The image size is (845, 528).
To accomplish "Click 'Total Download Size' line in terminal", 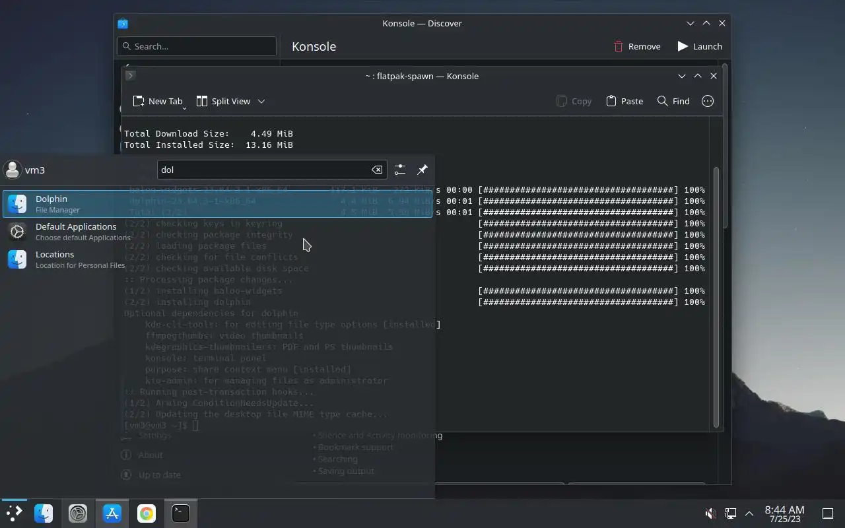I will (209, 133).
